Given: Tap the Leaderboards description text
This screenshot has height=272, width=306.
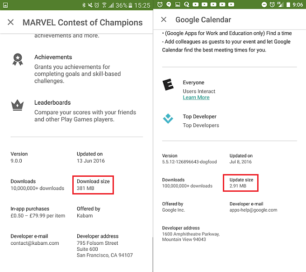Looking at the screenshot, I should pyautogui.click(x=85, y=116).
